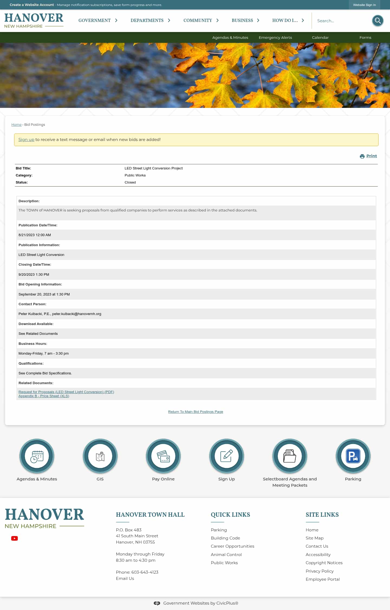Open Appendix B Price Sheet XLS

pos(44,396)
